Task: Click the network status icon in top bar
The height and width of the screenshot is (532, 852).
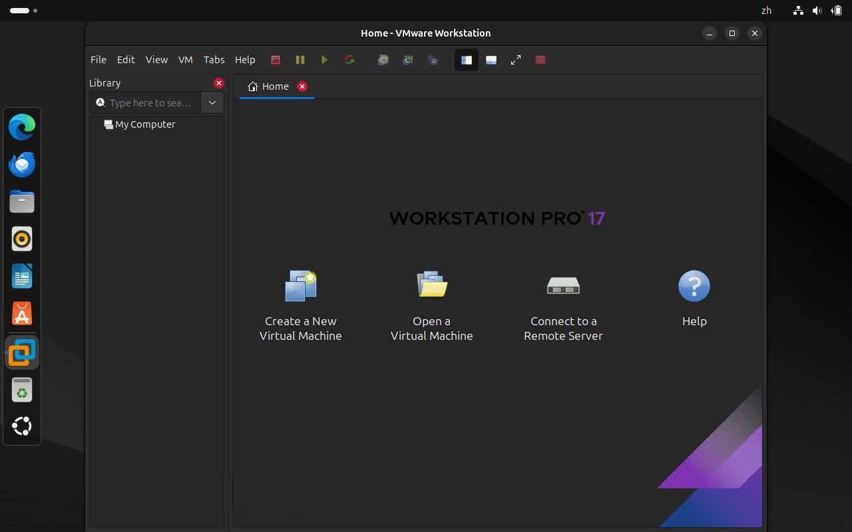Action: (x=798, y=11)
